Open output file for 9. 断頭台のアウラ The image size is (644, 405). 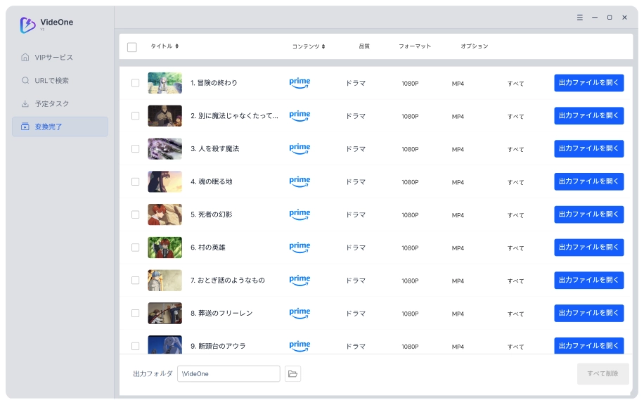588,345
